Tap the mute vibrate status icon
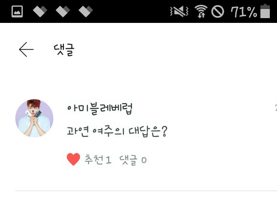The image size is (277, 208). [179, 11]
